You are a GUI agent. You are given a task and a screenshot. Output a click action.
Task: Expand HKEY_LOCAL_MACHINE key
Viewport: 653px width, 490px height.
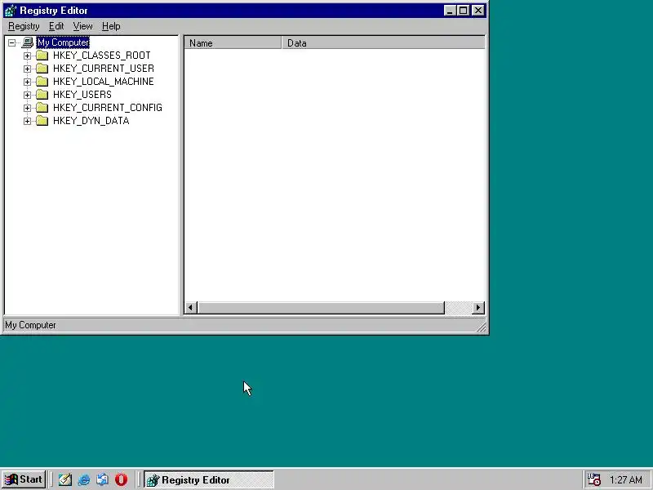coord(27,82)
